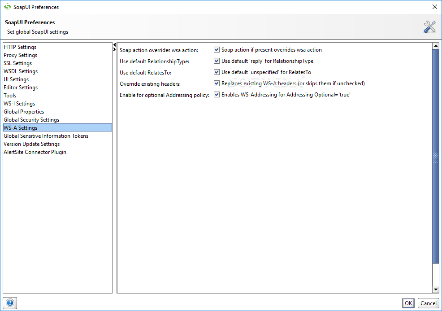Screen dimensions: 442x311
Task: Switch to WSDL Settings
Action: (57, 71)
